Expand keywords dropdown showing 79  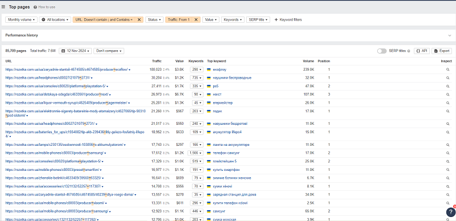(x=197, y=178)
